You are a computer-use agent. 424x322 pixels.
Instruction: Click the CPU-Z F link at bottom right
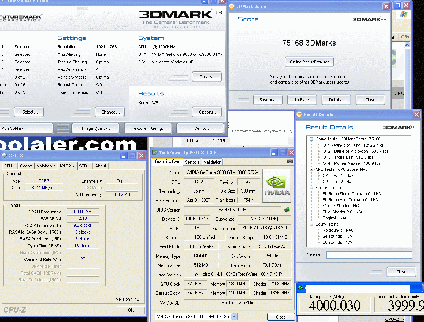coord(394,319)
